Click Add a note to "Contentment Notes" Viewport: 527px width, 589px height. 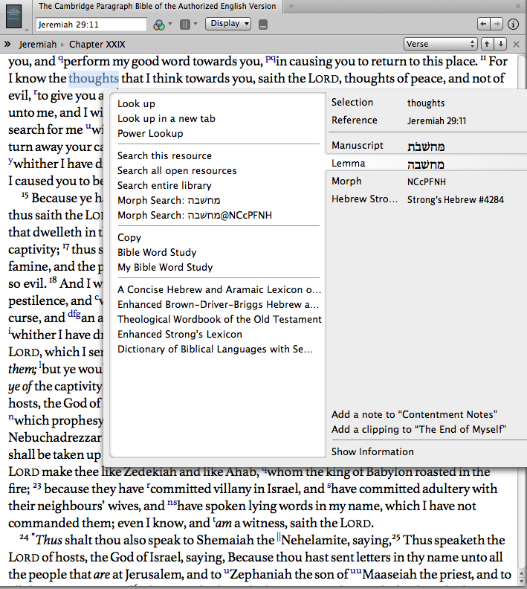414,415
